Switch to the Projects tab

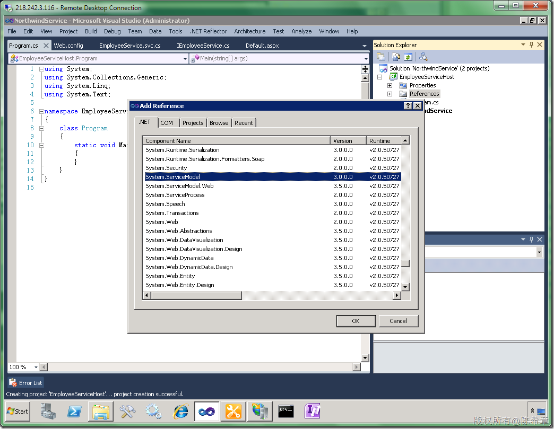193,123
